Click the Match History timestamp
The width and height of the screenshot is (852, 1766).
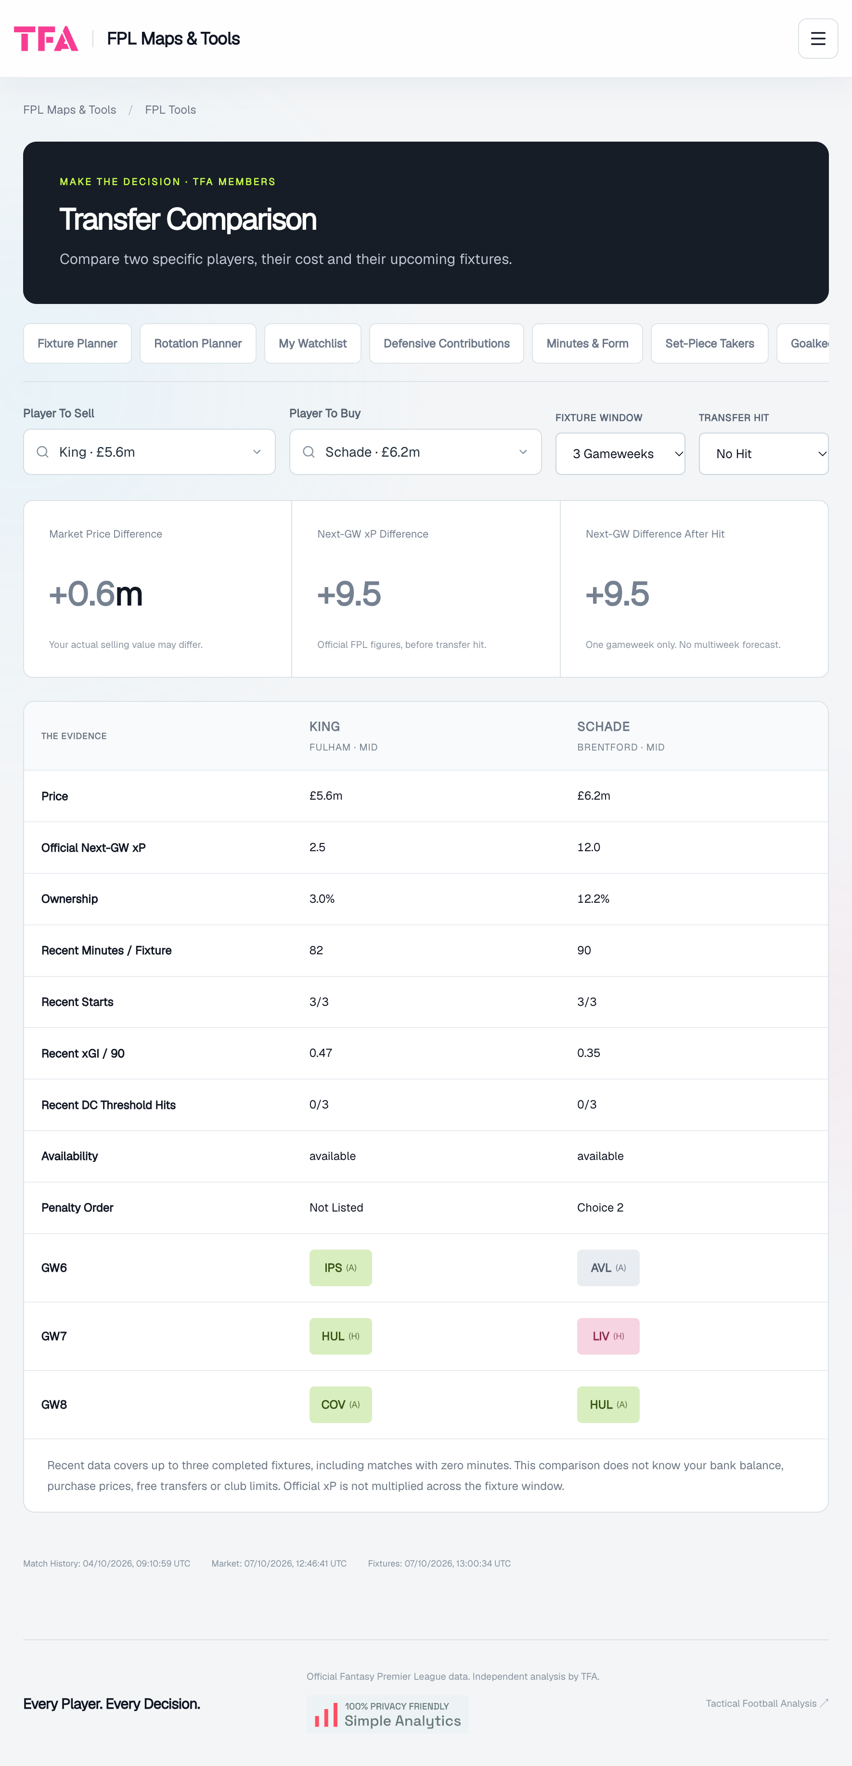107,1564
